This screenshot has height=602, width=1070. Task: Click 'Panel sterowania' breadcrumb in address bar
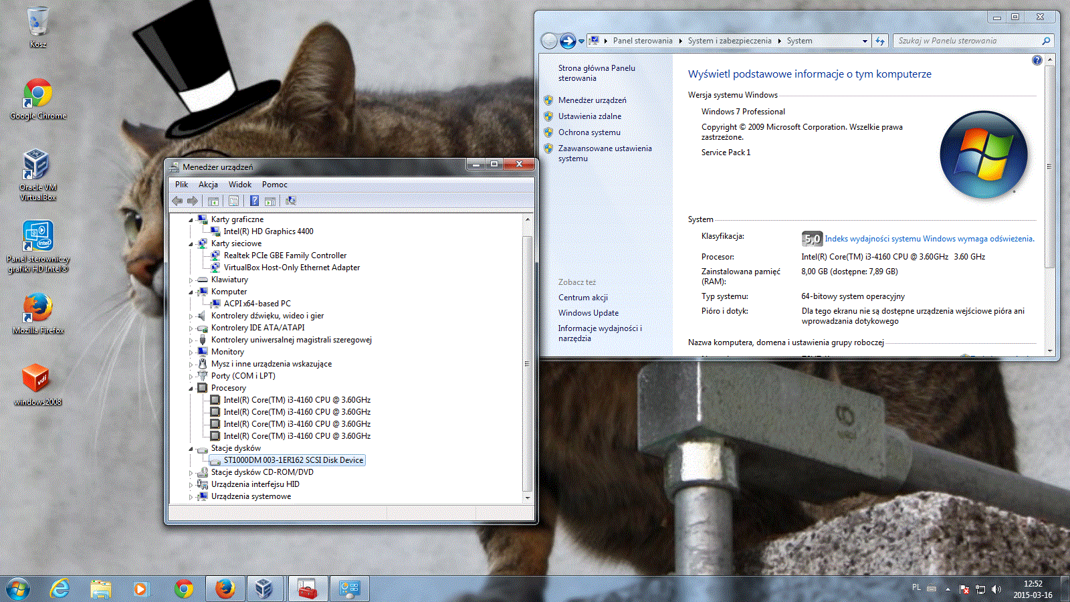643,41
